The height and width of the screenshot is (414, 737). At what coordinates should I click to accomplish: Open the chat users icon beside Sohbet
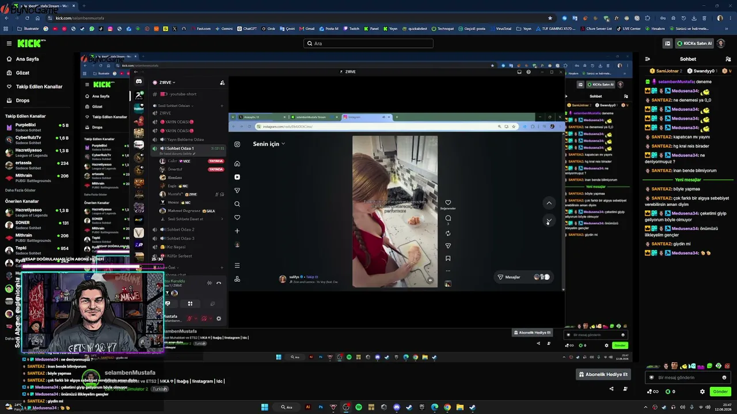[728, 59]
